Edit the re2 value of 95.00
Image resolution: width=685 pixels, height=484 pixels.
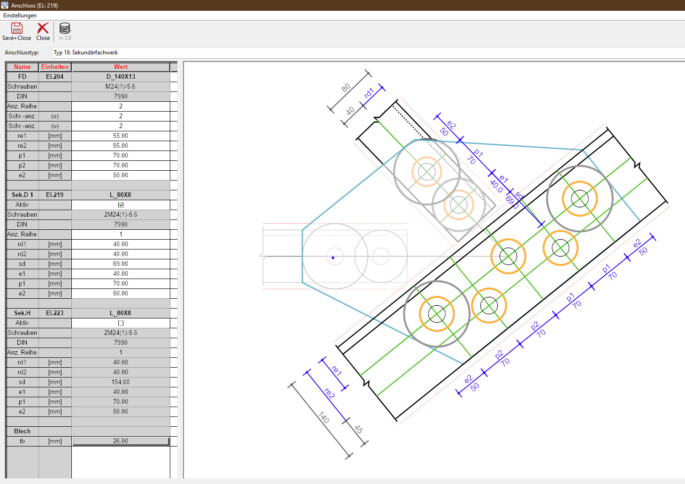tap(121, 145)
